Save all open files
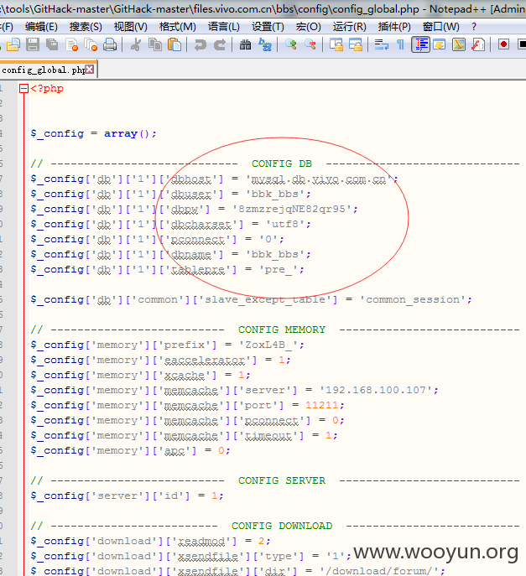This screenshot has width=526, height=576. click(52, 44)
